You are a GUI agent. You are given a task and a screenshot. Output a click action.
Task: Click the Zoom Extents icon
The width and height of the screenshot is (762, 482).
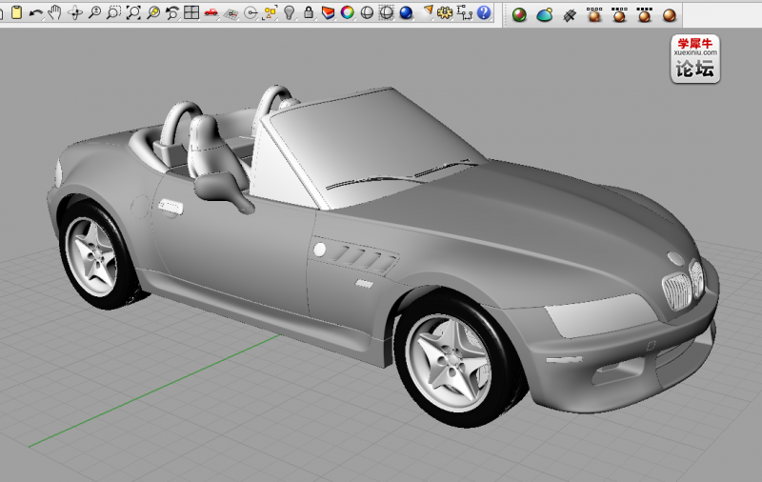[x=133, y=12]
